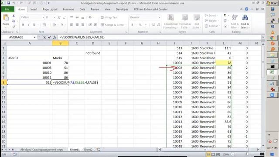Select row 8 header
The image size is (279, 157).
click(3, 82)
